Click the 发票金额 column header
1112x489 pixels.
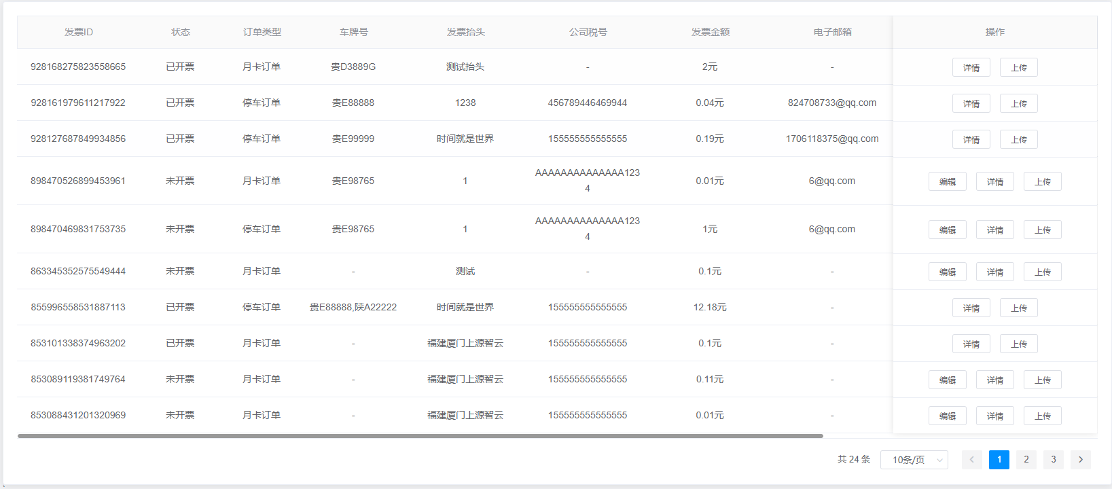tap(710, 32)
